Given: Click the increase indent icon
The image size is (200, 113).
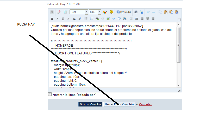Looking at the screenshot, I should [136, 19].
